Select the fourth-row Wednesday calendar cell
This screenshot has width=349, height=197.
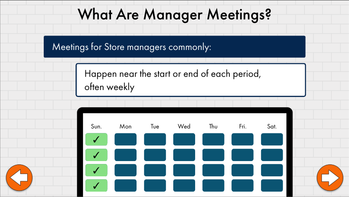[x=184, y=185]
